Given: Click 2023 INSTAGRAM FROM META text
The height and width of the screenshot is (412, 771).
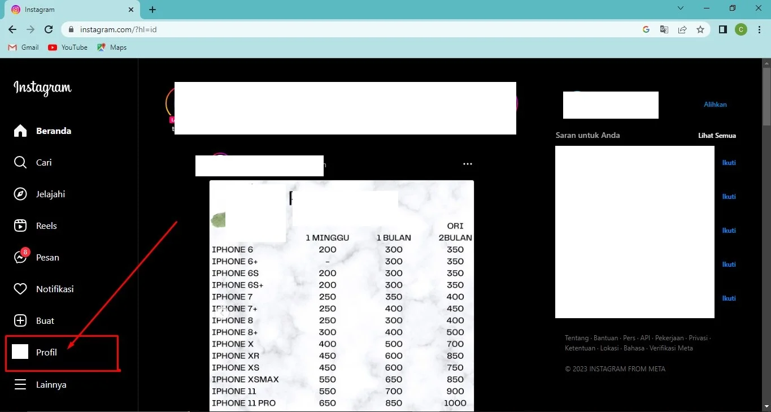Looking at the screenshot, I should pyautogui.click(x=615, y=369).
